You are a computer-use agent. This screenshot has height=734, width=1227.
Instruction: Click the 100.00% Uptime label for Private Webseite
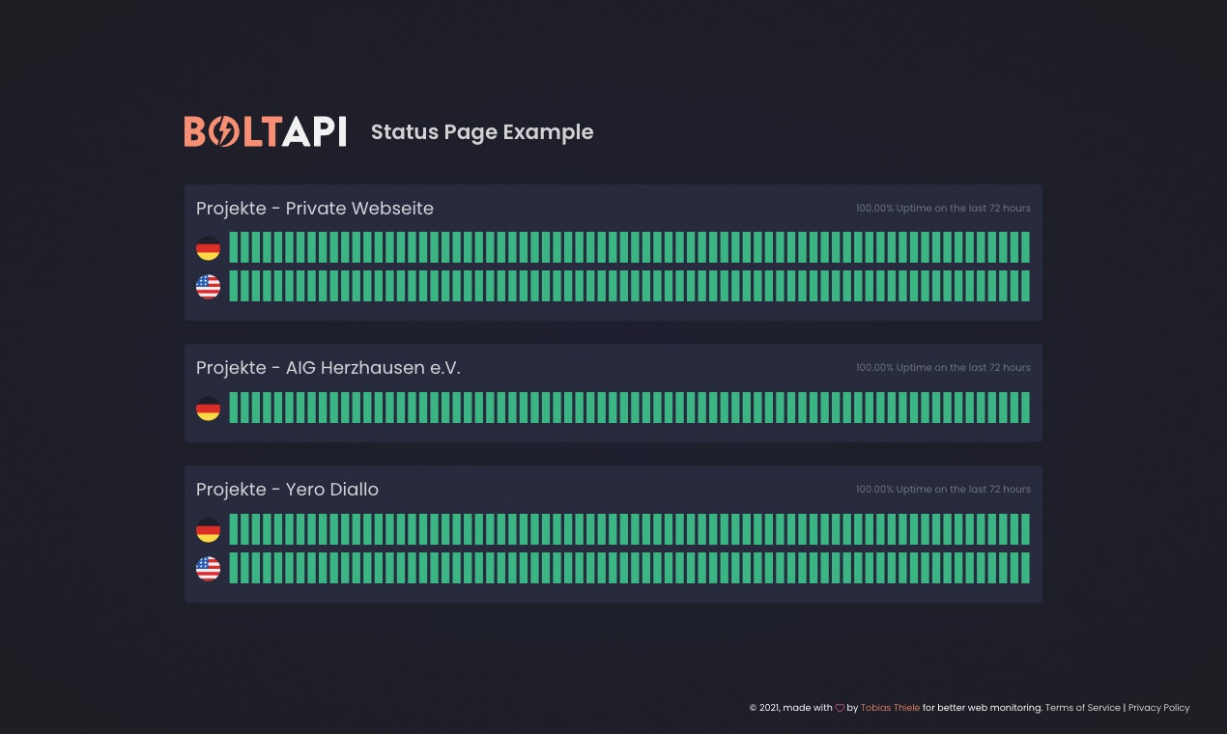pyautogui.click(x=942, y=208)
